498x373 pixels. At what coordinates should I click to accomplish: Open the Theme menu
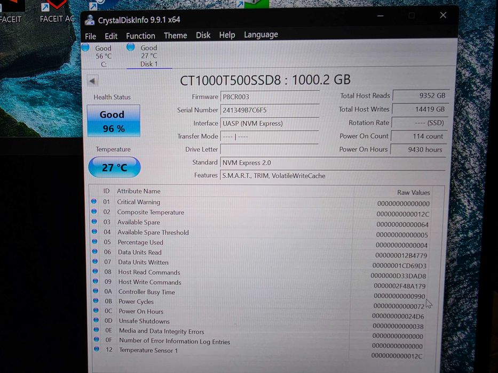pos(175,36)
